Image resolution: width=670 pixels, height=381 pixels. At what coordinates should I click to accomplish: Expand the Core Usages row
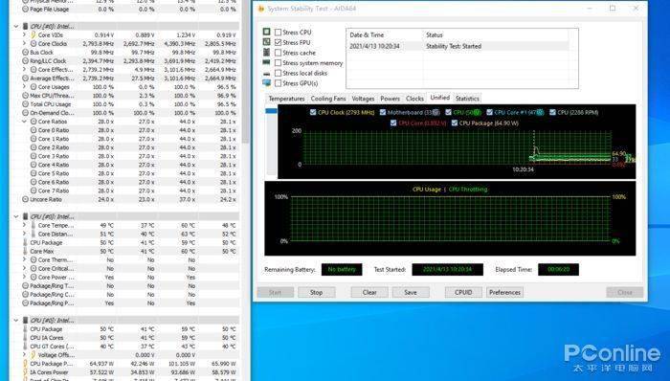pyautogui.click(x=24, y=87)
